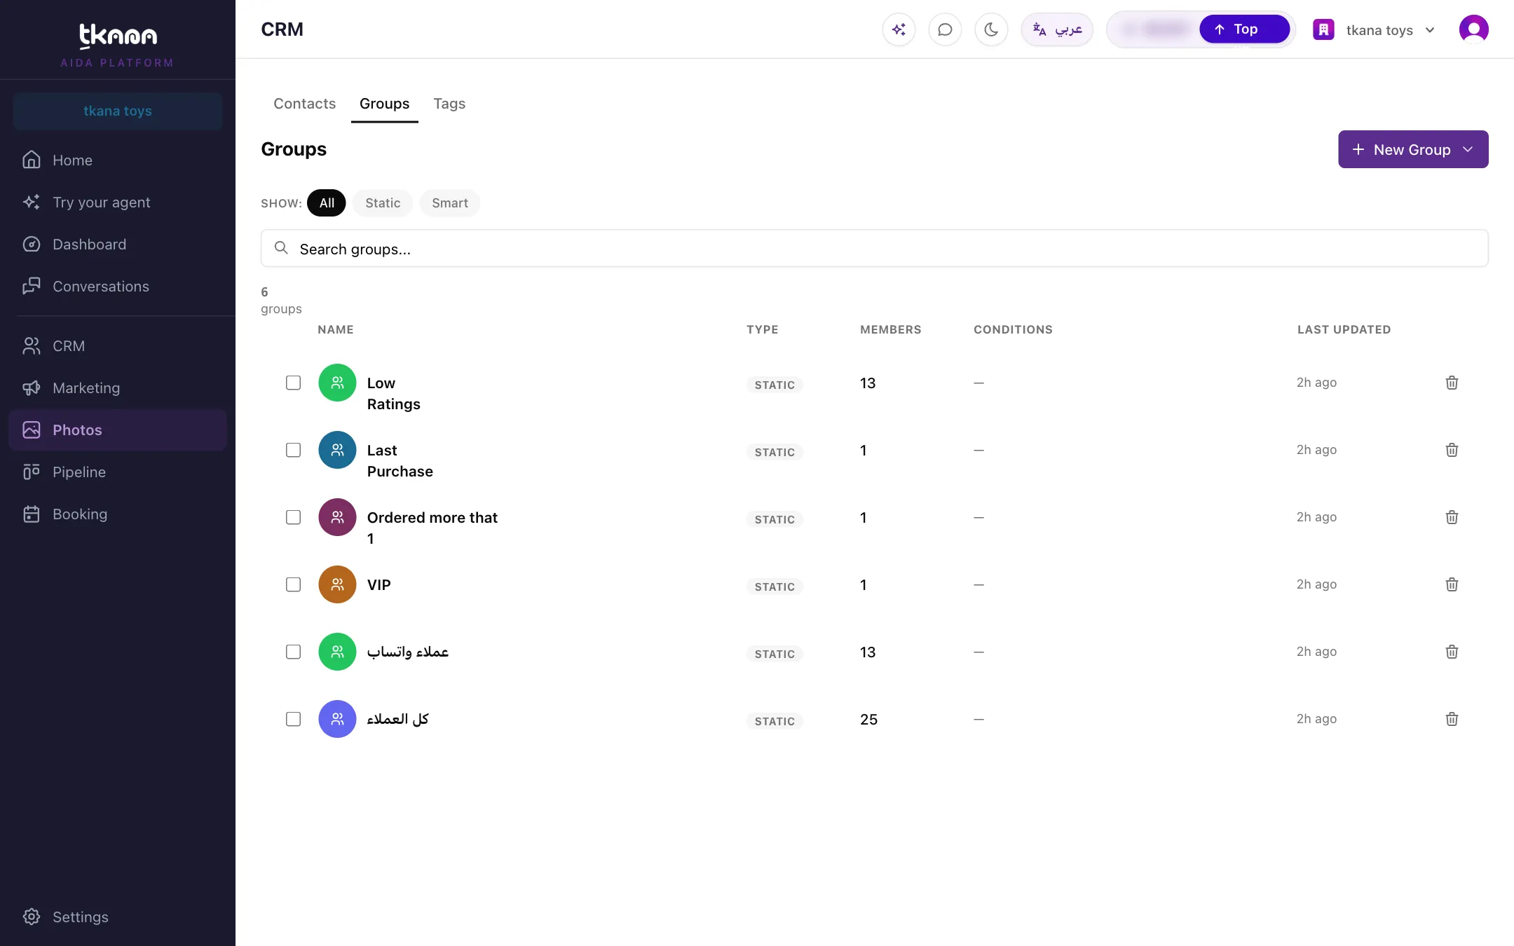Delete the عملاء واتساب group
This screenshot has width=1514, height=946.
pyautogui.click(x=1452, y=652)
